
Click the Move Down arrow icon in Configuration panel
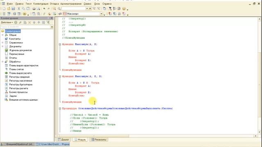[39, 22]
